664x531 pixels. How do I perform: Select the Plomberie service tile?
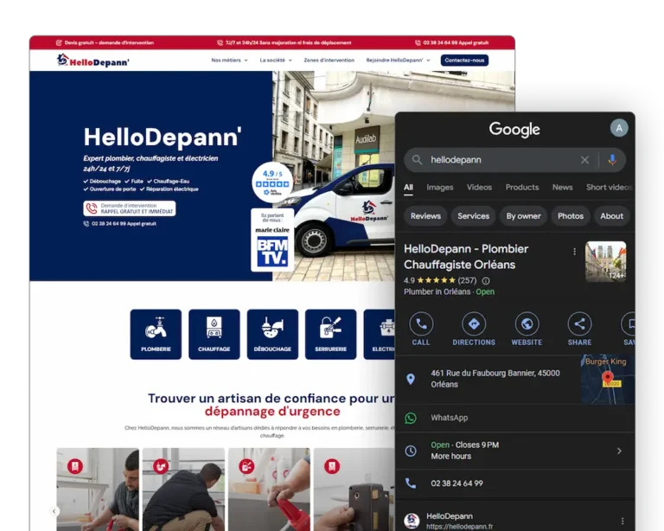pyautogui.click(x=156, y=334)
